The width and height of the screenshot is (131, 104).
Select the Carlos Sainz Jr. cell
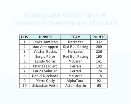(x=45, y=71)
